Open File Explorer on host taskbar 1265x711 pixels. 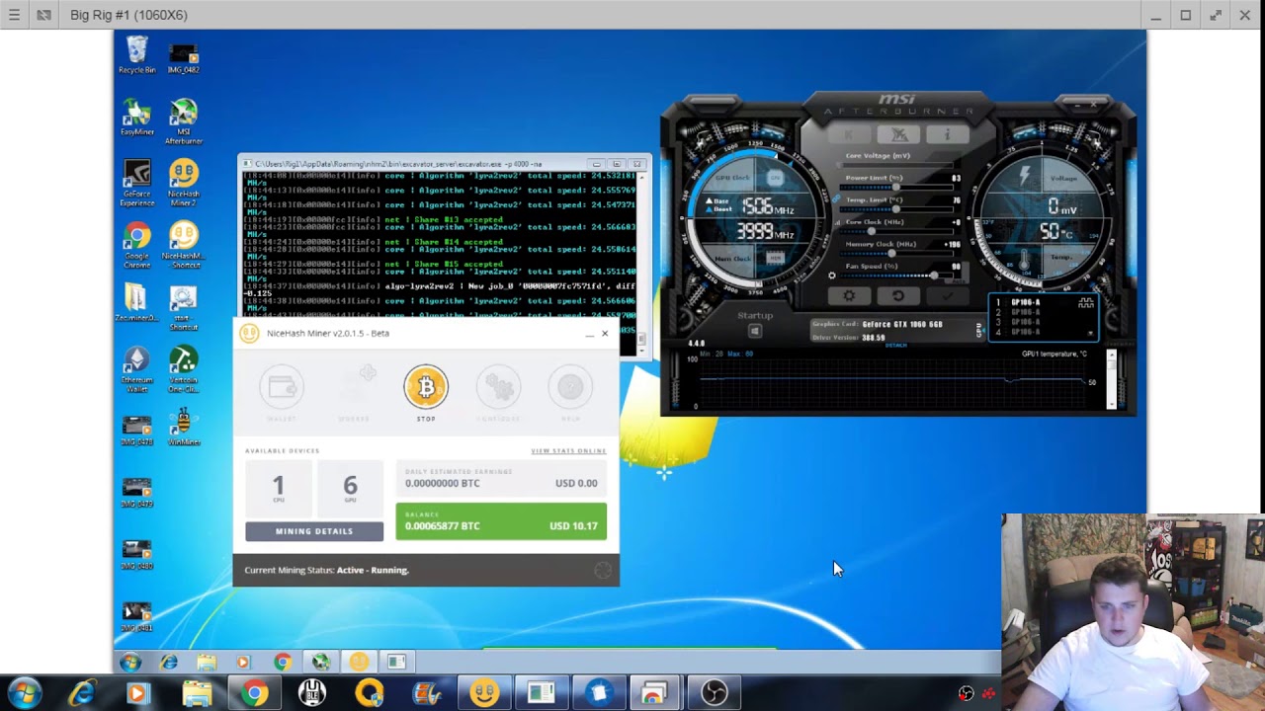[197, 694]
